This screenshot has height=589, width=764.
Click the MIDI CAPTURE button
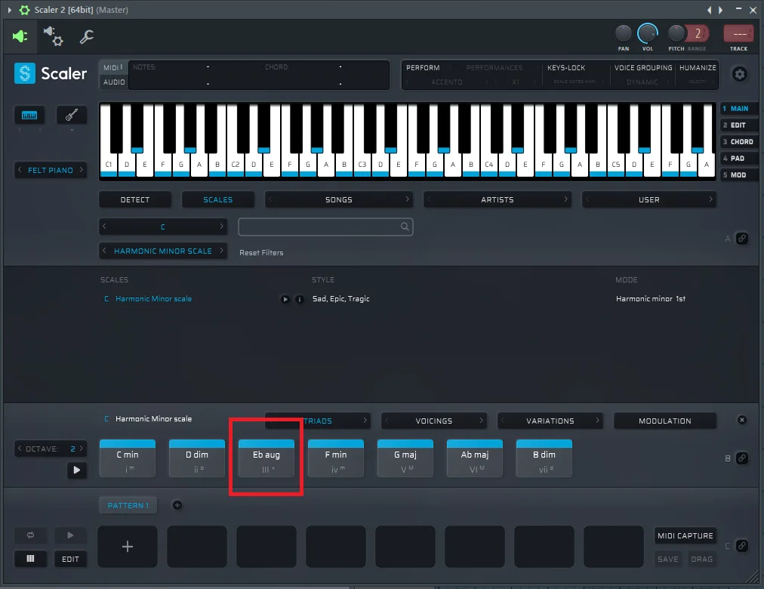pos(685,536)
